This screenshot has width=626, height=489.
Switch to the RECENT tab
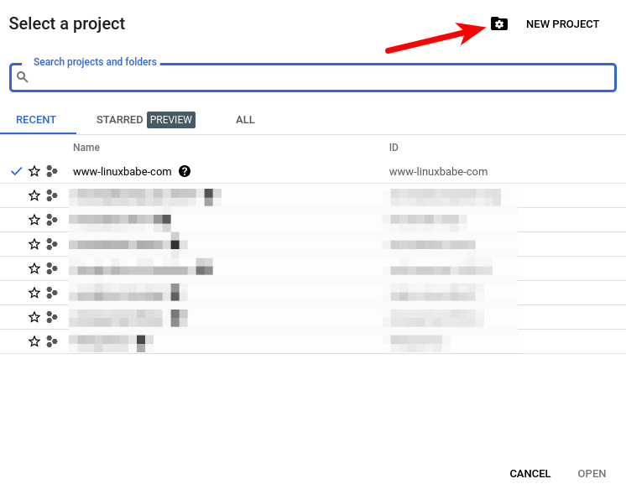[36, 120]
